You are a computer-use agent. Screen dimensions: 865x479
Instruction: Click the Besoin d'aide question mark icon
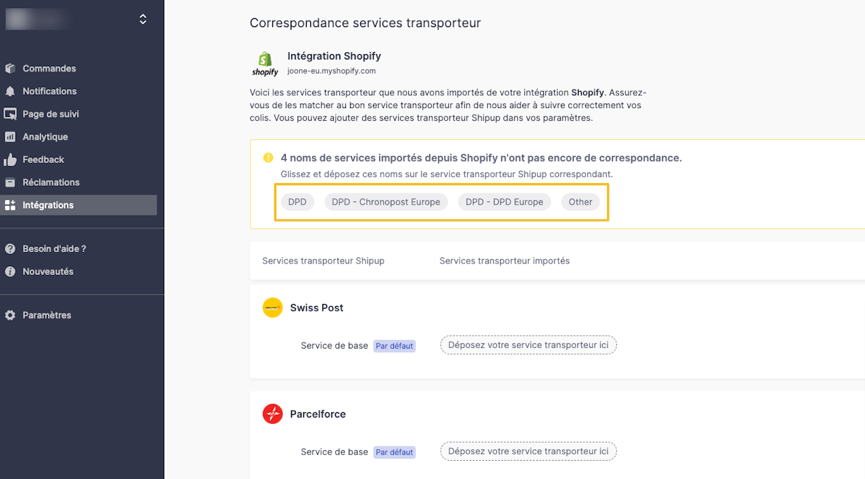click(x=10, y=249)
